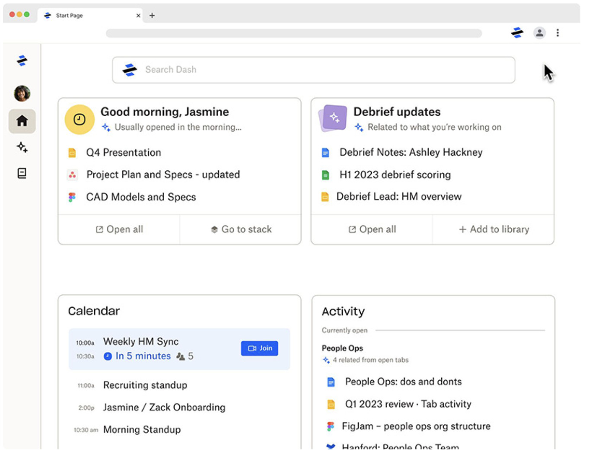The width and height of the screenshot is (589, 452).
Task: Click Go to stack button
Action: click(241, 229)
